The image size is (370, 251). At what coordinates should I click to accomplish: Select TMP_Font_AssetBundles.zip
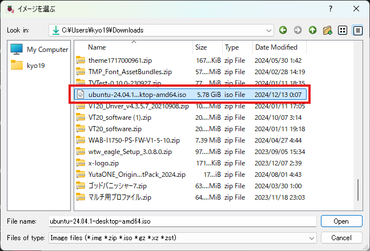coord(190,72)
